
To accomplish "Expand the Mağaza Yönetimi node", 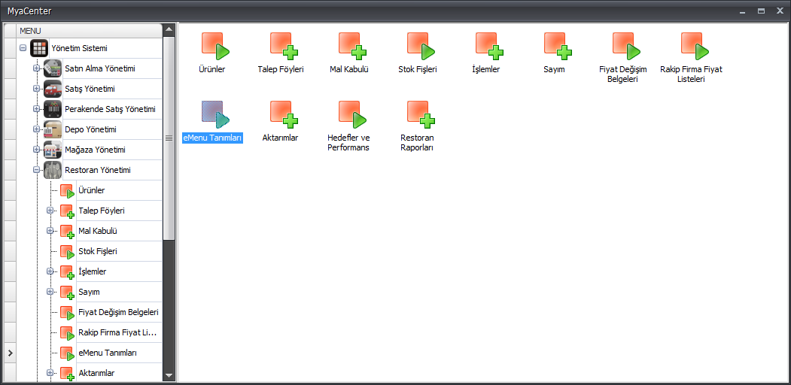I will 36,150.
